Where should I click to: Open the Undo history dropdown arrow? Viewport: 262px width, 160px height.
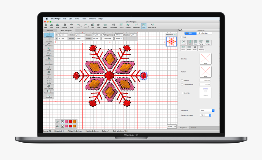(81, 27)
